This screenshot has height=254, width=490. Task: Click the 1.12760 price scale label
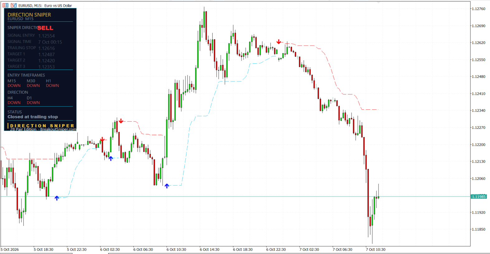pyautogui.click(x=478, y=9)
